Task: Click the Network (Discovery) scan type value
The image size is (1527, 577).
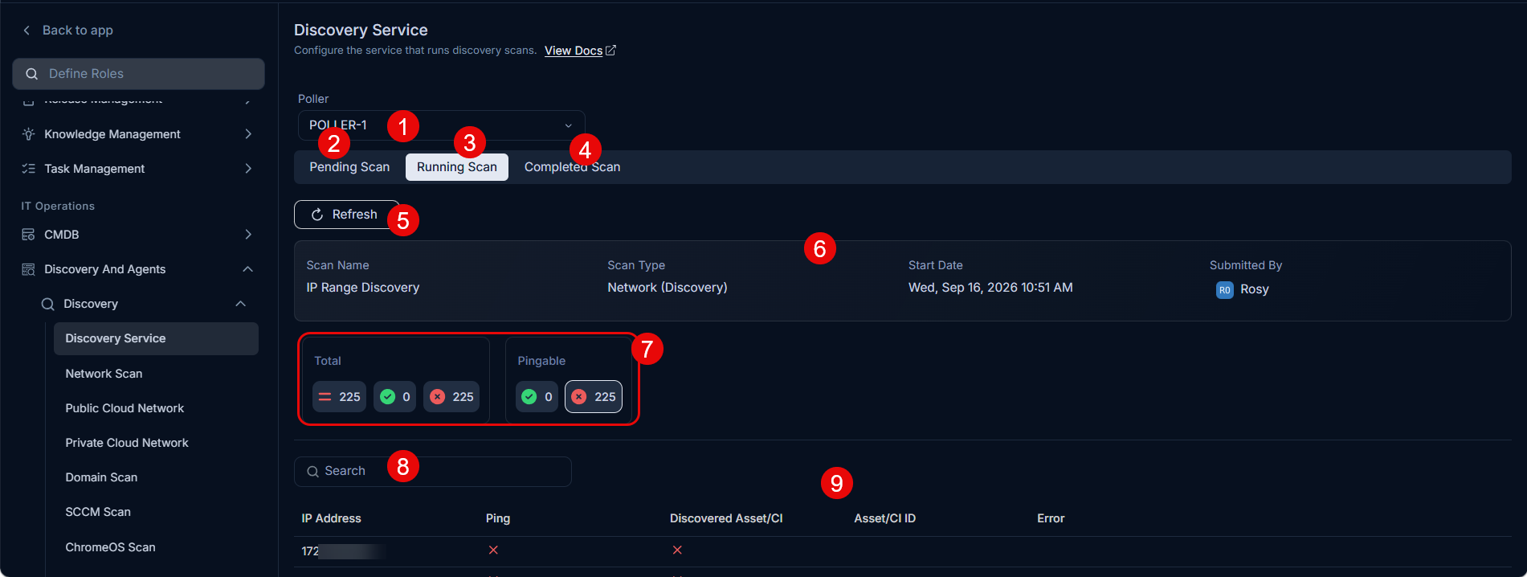Action: coord(668,288)
